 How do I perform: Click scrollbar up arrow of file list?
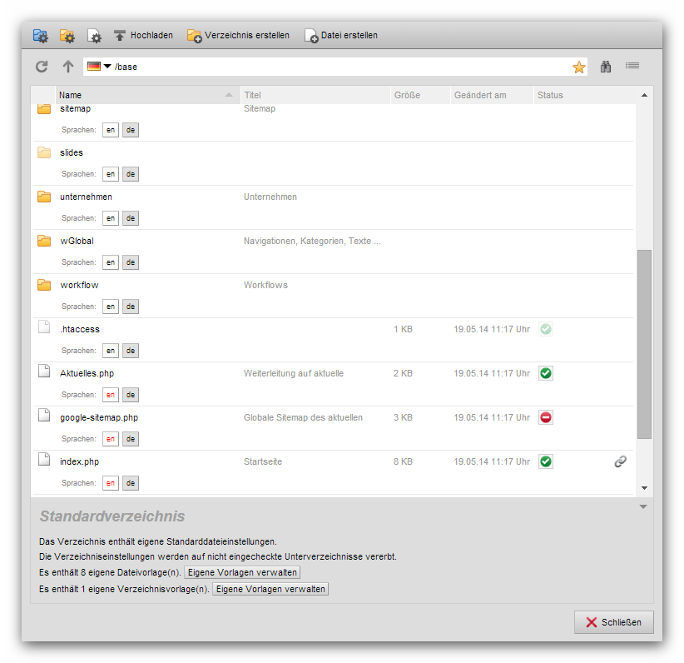point(644,95)
